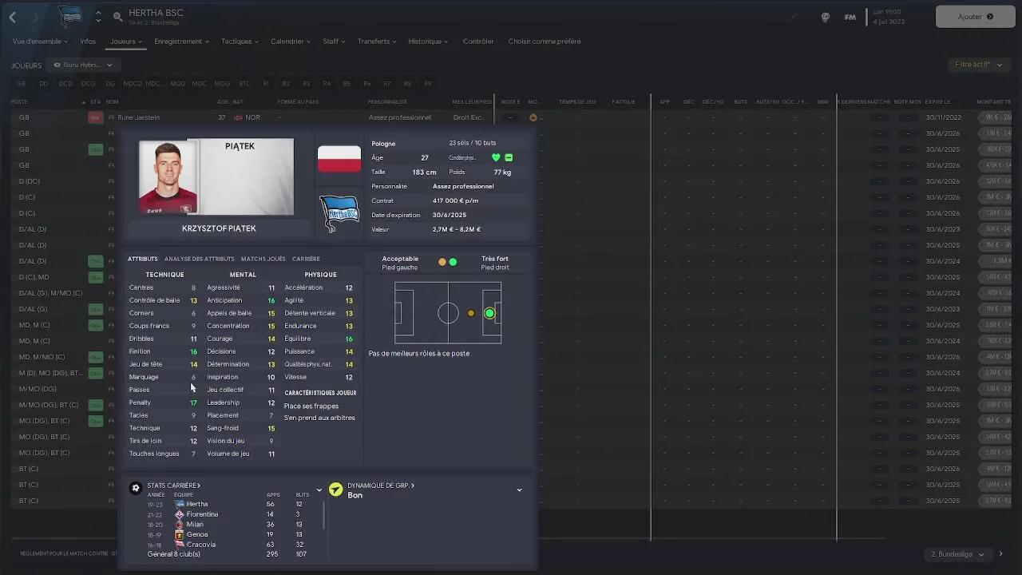
Task: Switch to the Carrière tab
Action: pos(306,259)
